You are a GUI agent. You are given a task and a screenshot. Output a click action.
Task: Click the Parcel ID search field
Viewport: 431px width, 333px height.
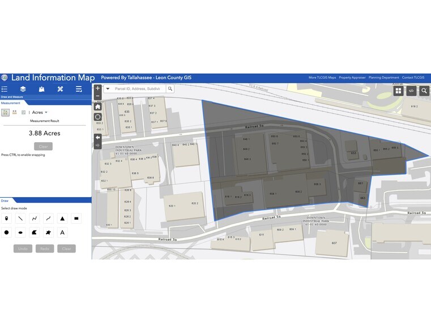(x=138, y=89)
